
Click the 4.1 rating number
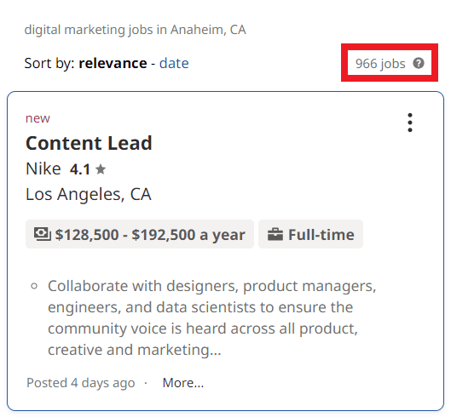click(80, 169)
